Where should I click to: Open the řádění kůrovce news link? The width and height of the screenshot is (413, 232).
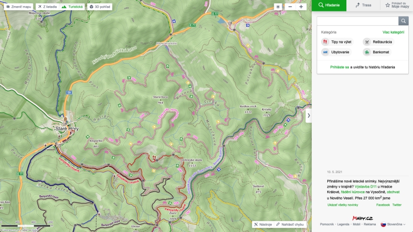point(353,192)
